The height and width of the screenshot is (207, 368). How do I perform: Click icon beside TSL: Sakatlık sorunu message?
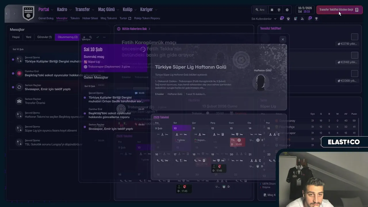[19, 142]
